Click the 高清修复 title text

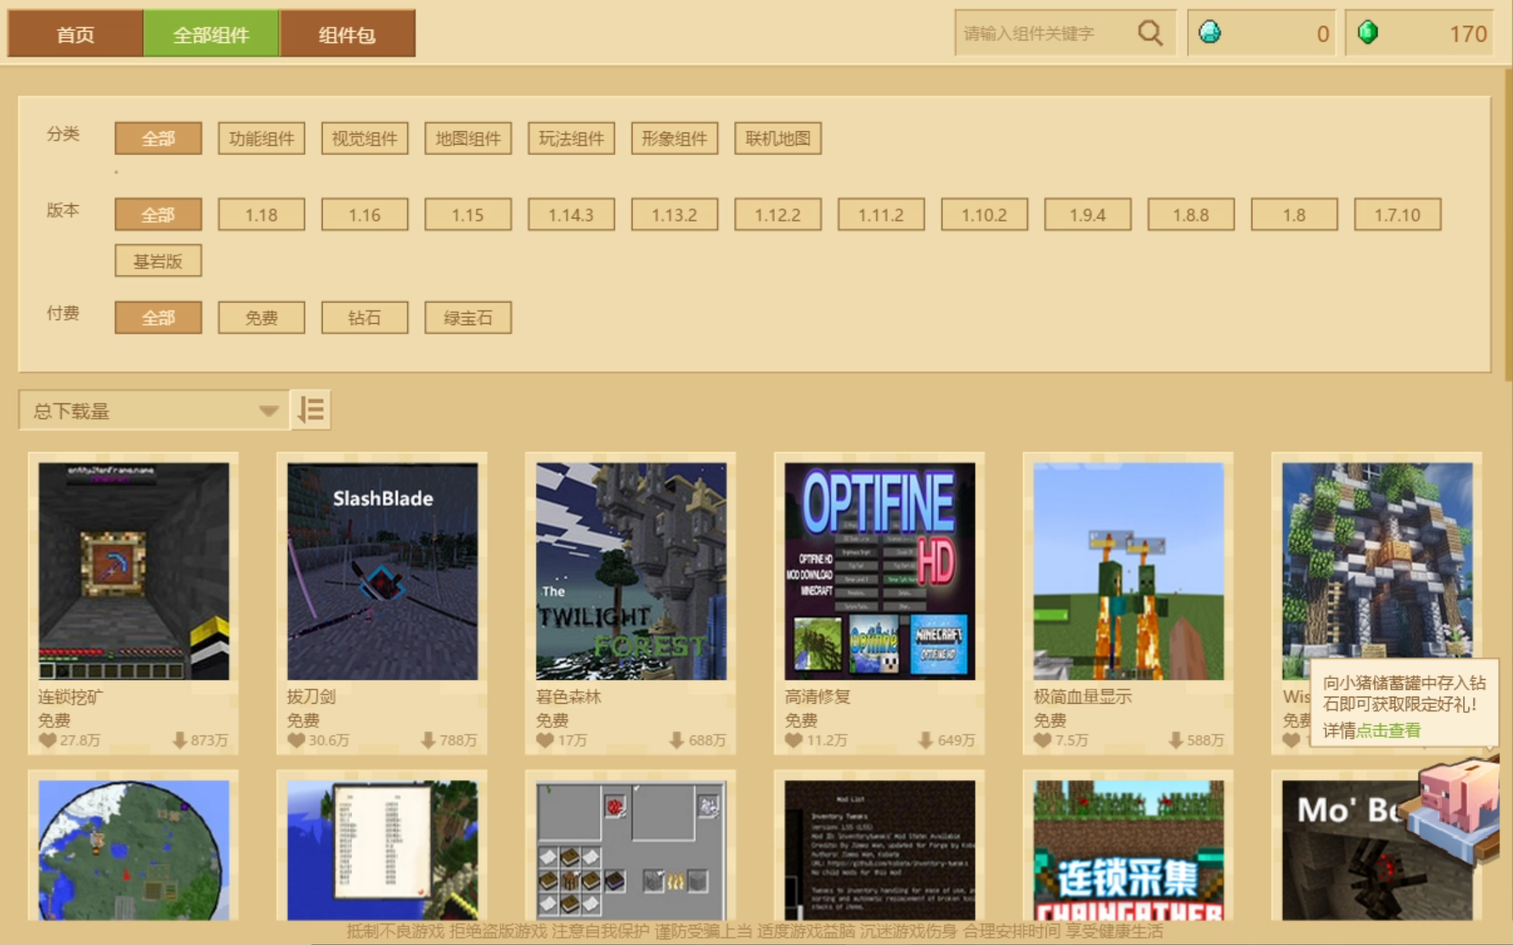tap(818, 697)
